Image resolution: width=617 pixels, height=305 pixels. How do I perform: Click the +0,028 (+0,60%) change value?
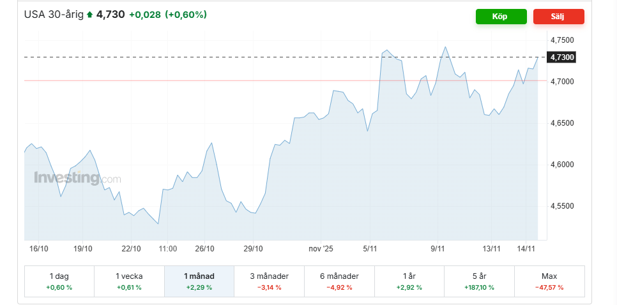point(167,14)
